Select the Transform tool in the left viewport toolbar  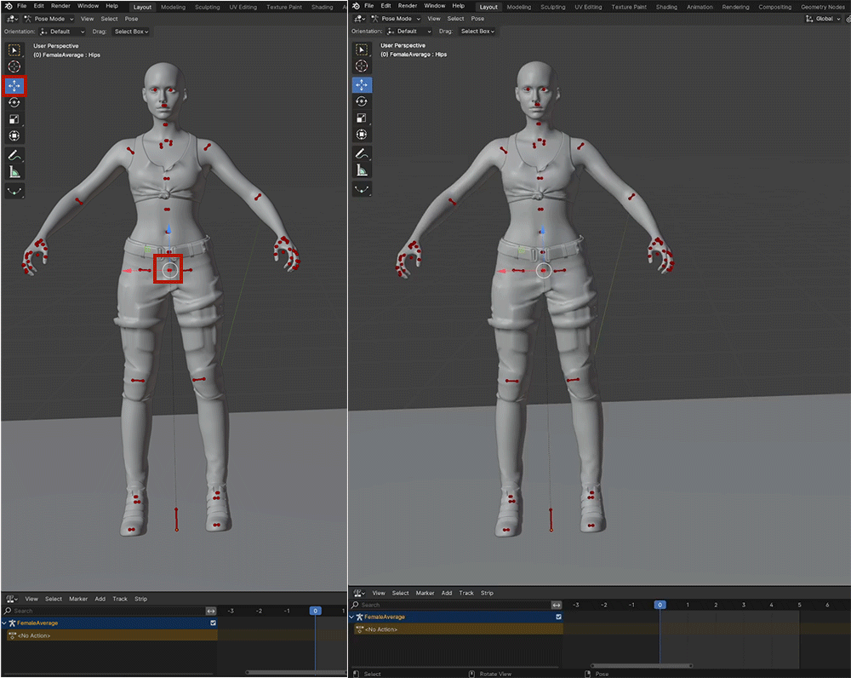pyautogui.click(x=14, y=136)
